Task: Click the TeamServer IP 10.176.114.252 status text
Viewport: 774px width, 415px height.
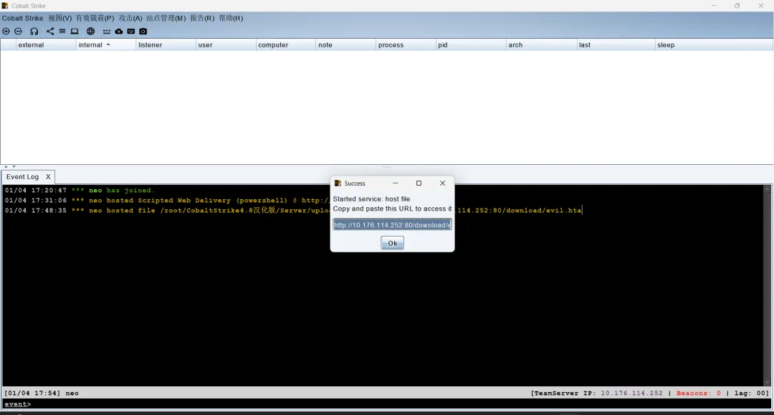Action: pos(598,393)
